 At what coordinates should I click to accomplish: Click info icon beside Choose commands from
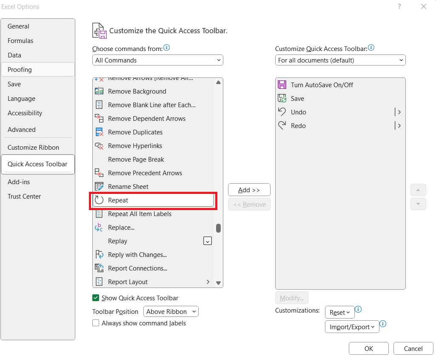(x=166, y=48)
